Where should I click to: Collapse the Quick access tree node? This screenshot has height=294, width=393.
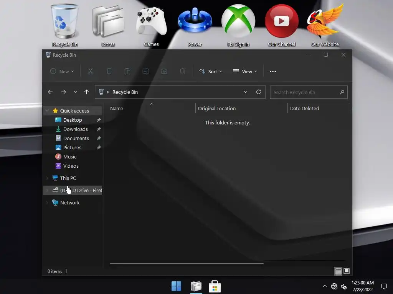[47, 111]
